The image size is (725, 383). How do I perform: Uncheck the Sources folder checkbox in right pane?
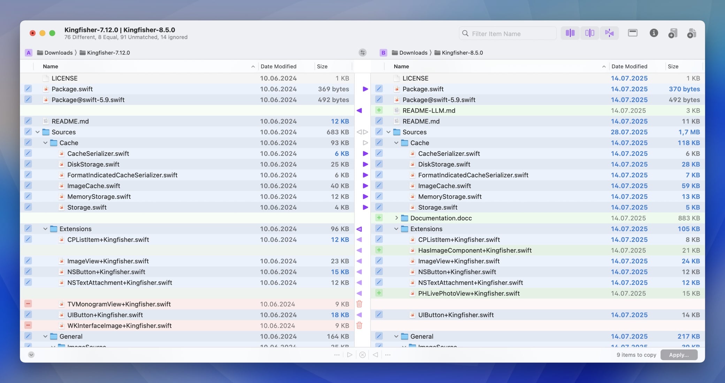[379, 132]
